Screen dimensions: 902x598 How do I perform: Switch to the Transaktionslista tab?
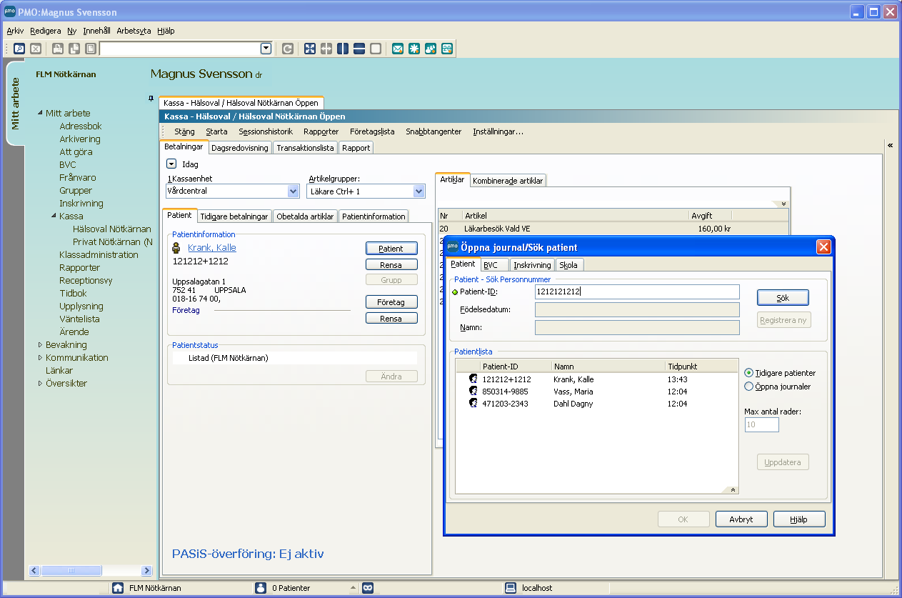pos(306,148)
